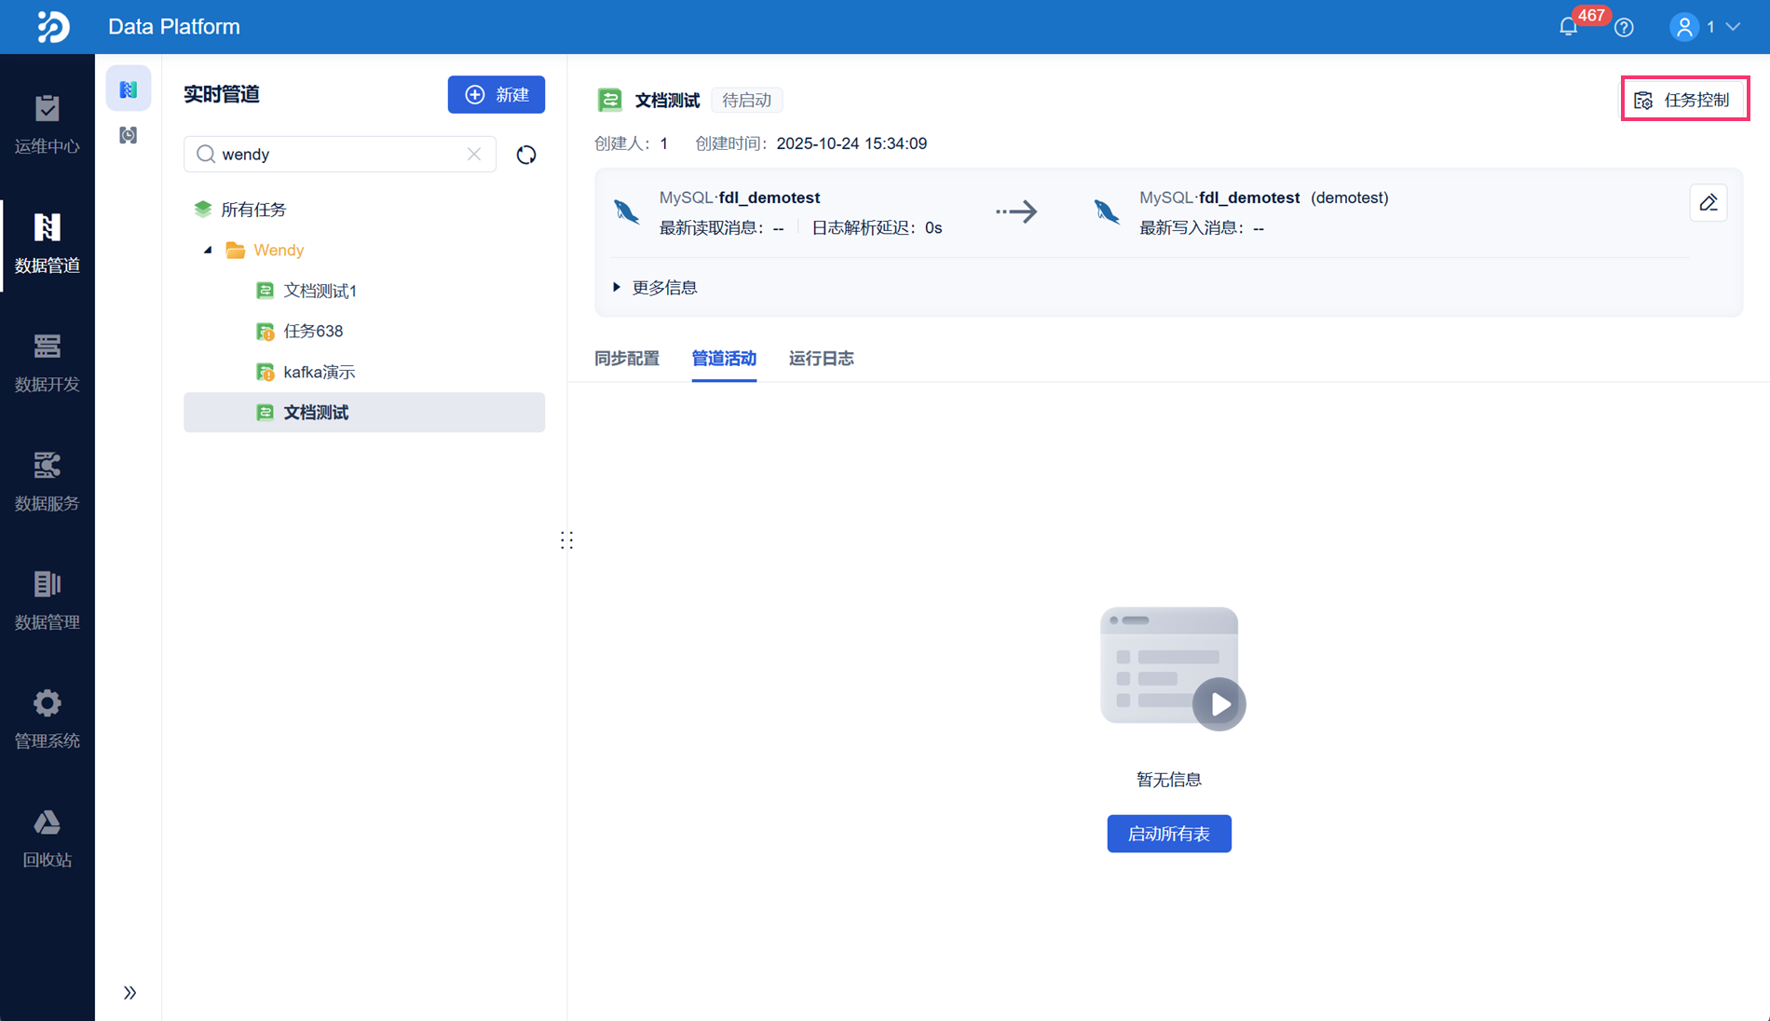Collapse the Wendy folder

[x=208, y=250]
